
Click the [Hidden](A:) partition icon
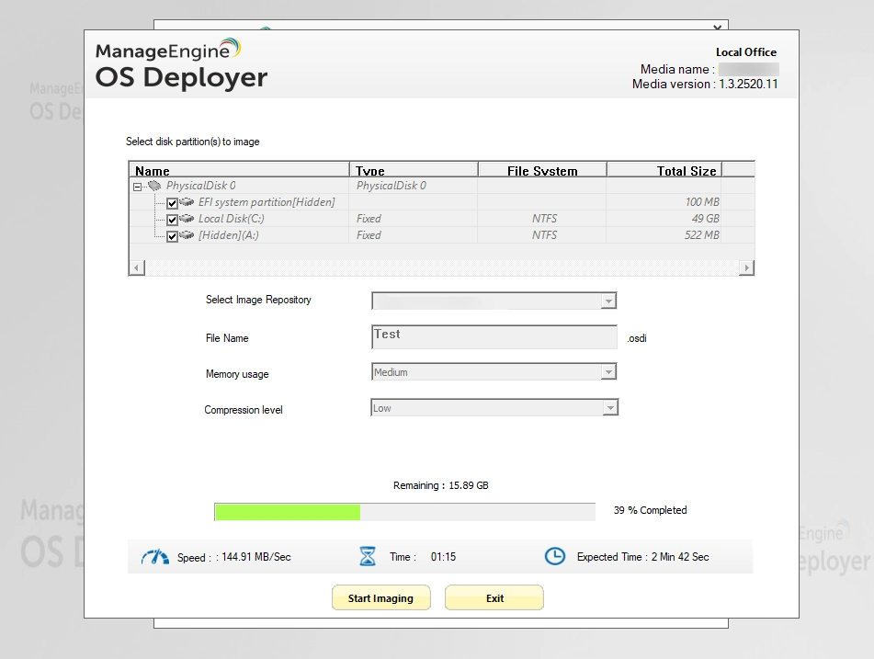pyautogui.click(x=187, y=235)
